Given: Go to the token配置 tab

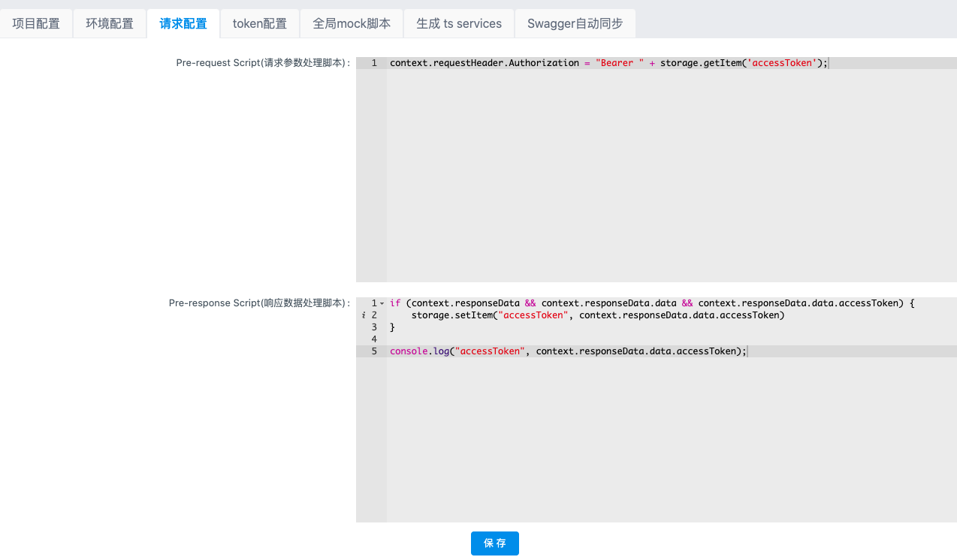Looking at the screenshot, I should [260, 23].
